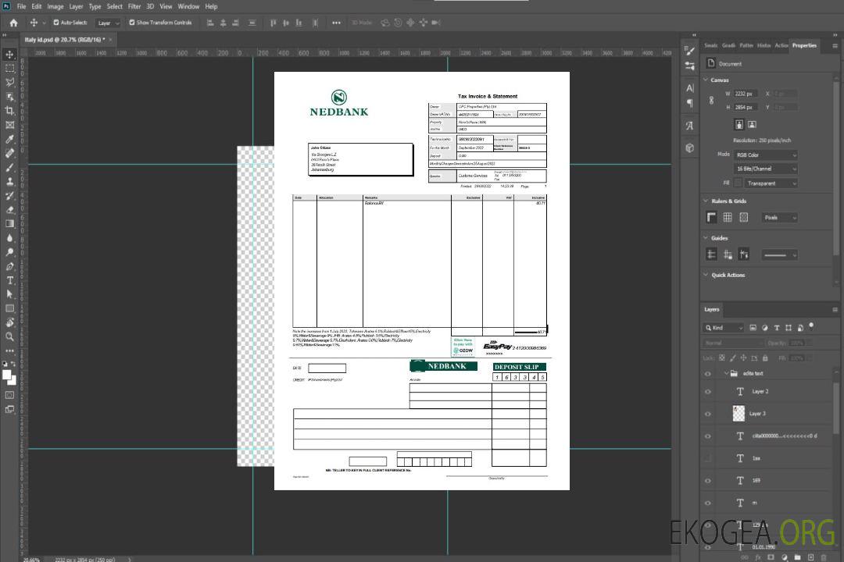Screen dimensions: 844x562
Task: Hide the 'm' text layer
Action: point(708,503)
